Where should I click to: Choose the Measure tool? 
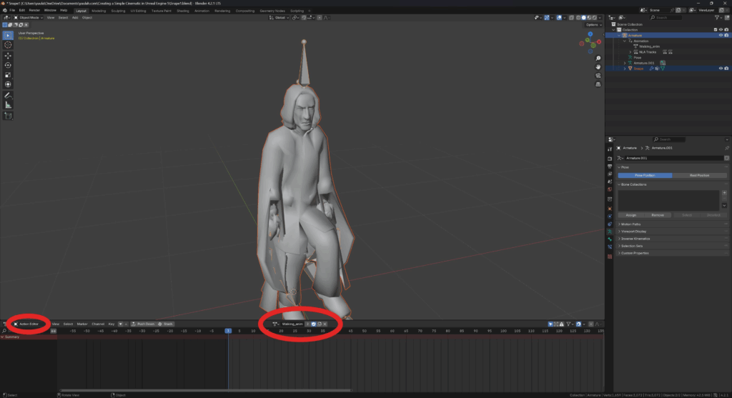pyautogui.click(x=9, y=105)
